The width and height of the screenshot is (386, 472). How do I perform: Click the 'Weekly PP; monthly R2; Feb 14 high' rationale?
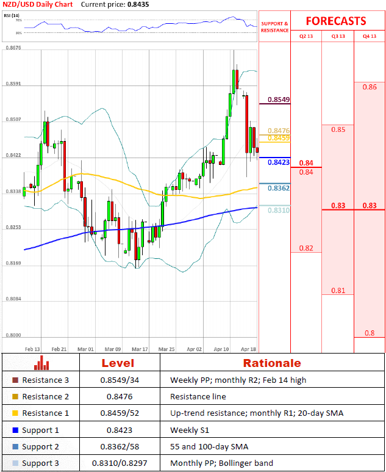pos(238,380)
